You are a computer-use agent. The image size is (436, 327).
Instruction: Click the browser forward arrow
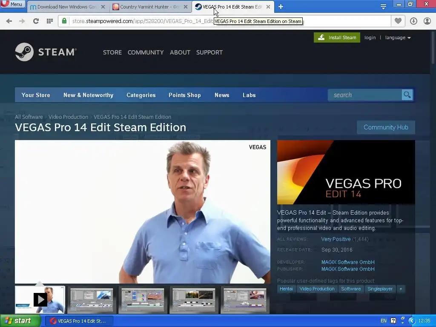(x=22, y=21)
